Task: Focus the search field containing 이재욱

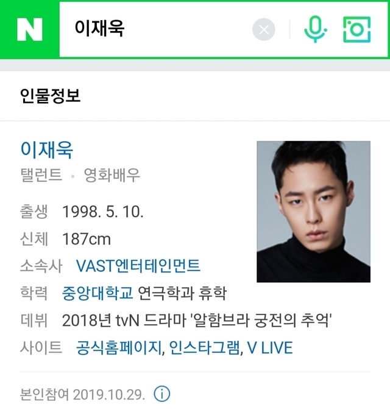Action: 155,29
